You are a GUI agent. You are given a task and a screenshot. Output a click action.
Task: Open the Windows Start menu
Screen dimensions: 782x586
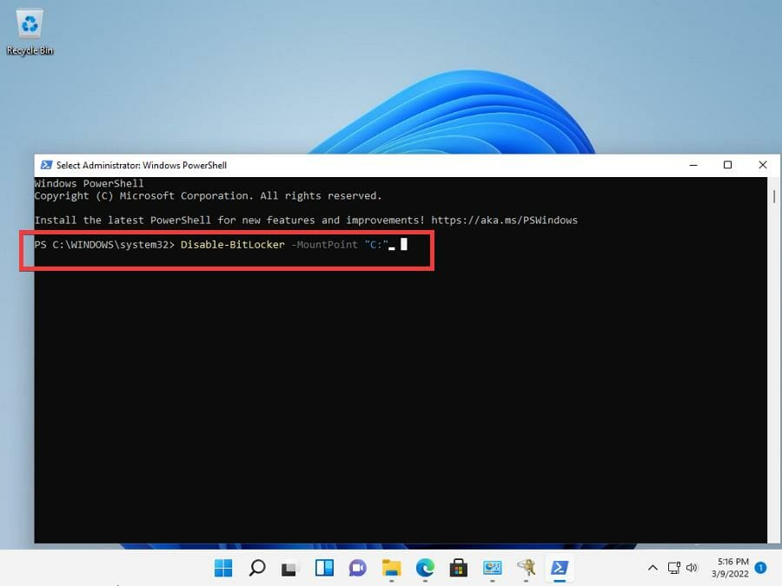coord(223,568)
